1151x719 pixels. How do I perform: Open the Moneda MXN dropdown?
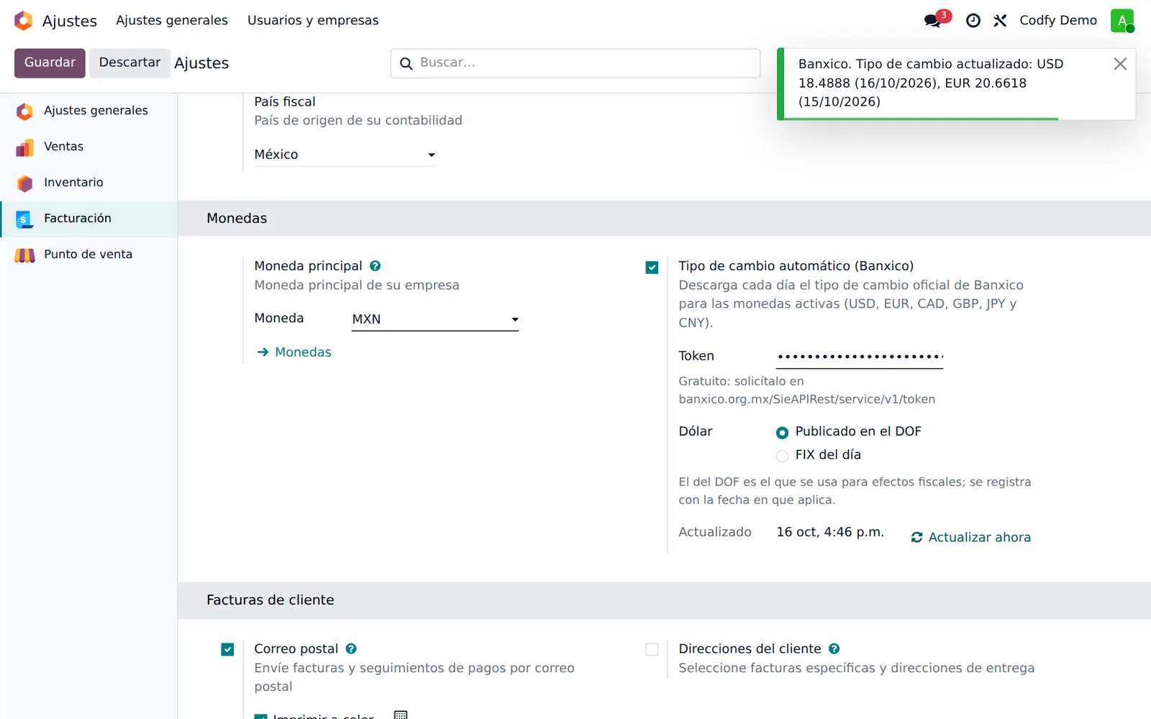435,319
